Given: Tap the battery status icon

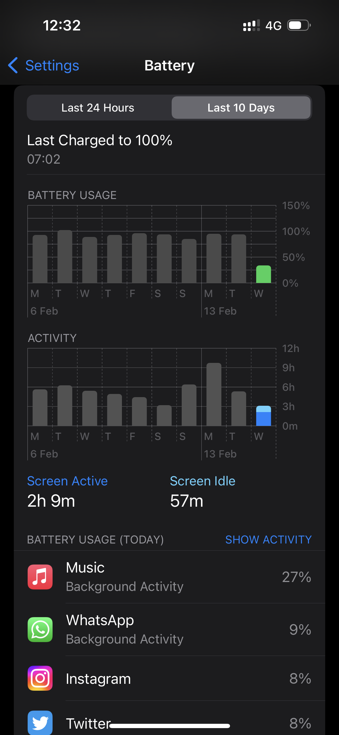Looking at the screenshot, I should pyautogui.click(x=299, y=25).
